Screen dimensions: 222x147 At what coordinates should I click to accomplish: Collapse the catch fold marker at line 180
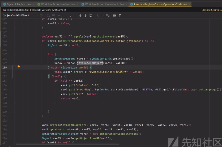[x=15, y=67]
